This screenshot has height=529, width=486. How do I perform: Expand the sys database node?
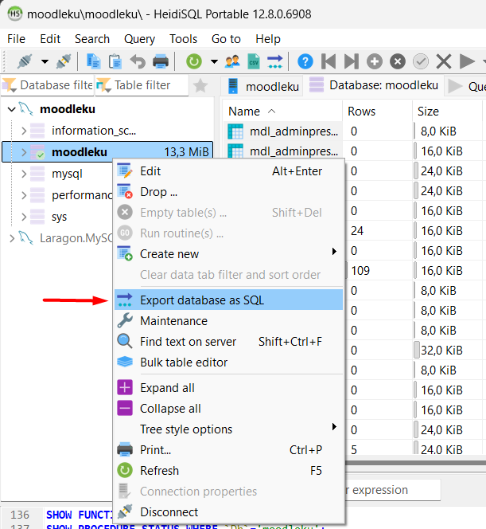[x=24, y=217]
